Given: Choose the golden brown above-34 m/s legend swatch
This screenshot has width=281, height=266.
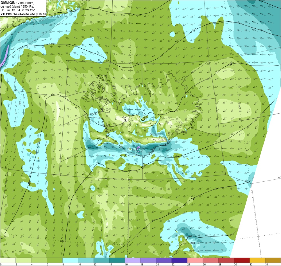Looking at the screenshot, I should (273, 260).
